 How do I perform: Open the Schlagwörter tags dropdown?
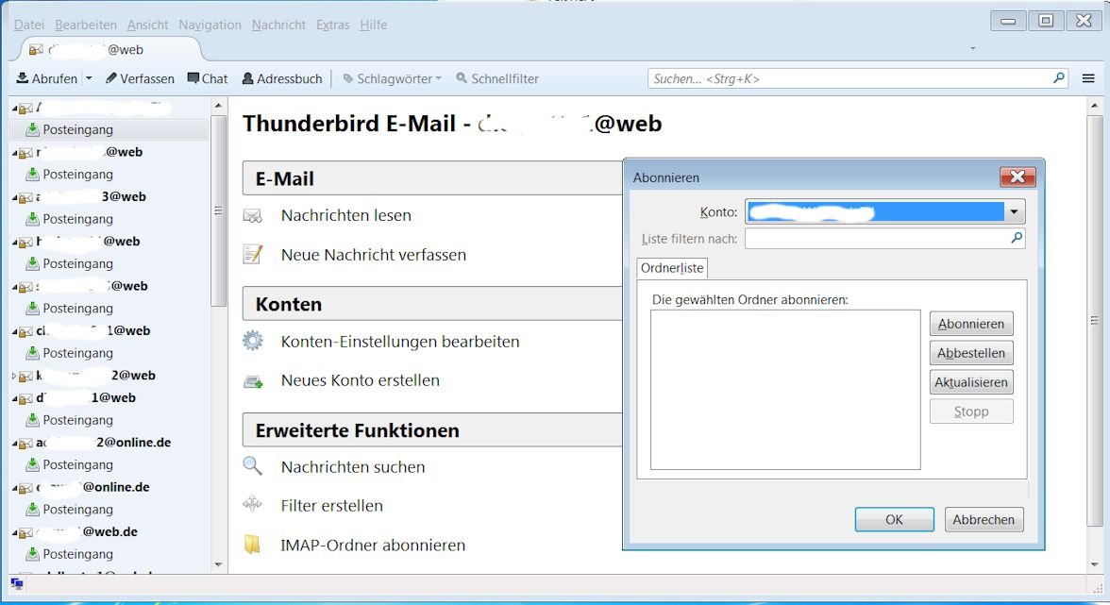393,78
